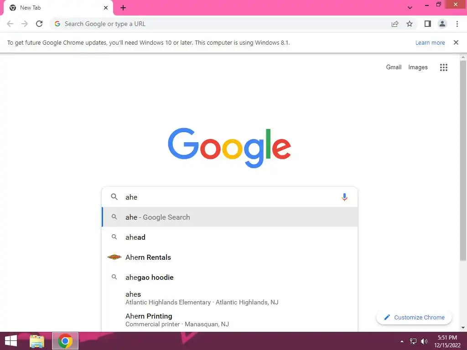The image size is (467, 350).
Task: Click the Google logo
Action: click(229, 148)
